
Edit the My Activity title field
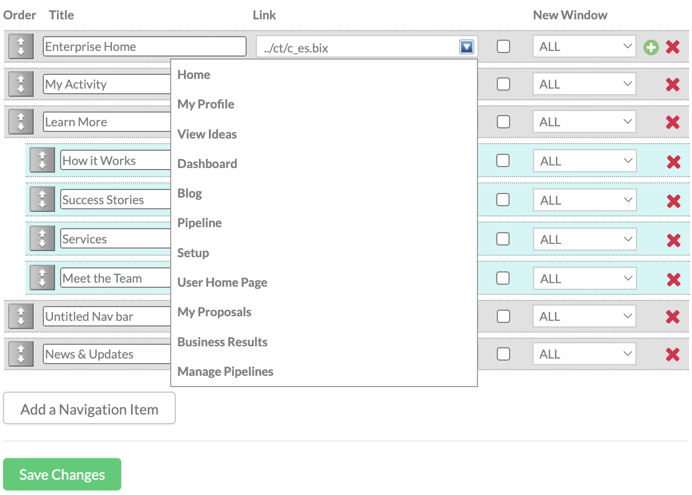point(107,84)
